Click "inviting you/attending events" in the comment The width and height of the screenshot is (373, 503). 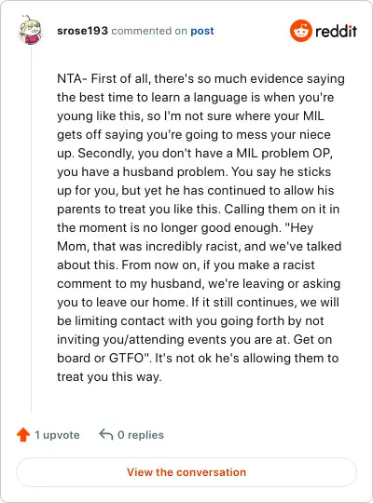(147, 339)
